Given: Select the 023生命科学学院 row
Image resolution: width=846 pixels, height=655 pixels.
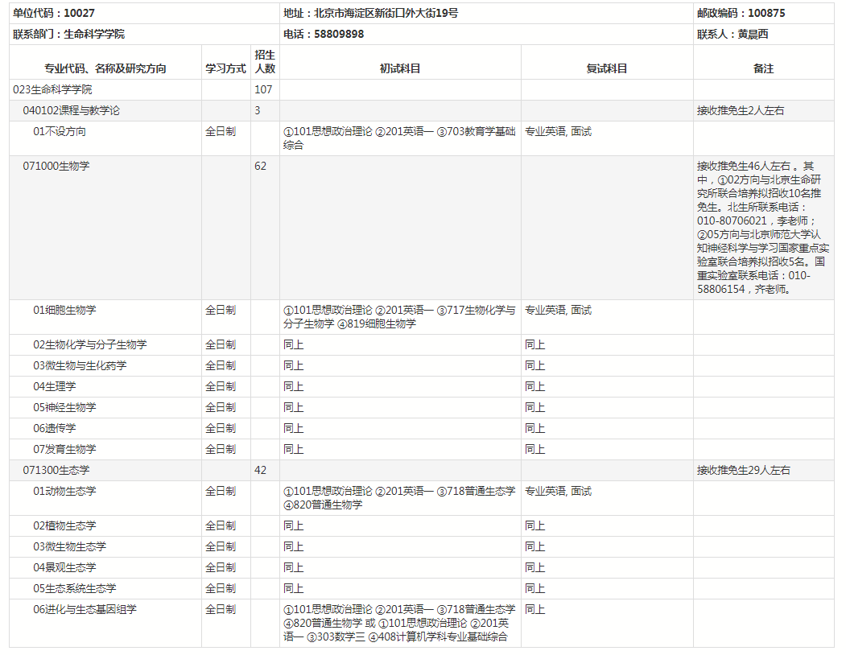Looking at the screenshot, I should [52, 89].
